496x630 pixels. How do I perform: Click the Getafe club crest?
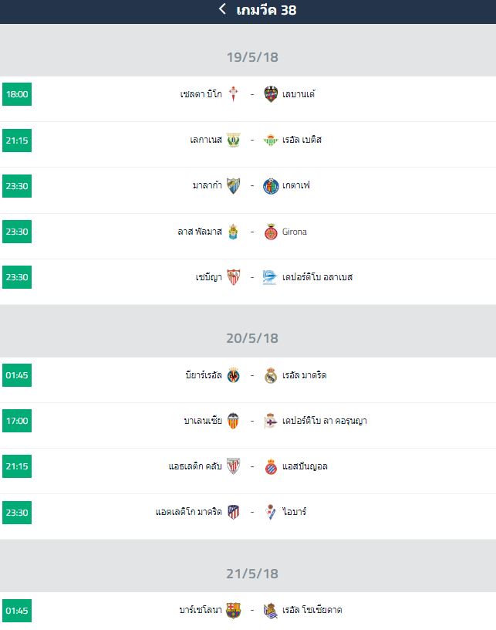[271, 186]
